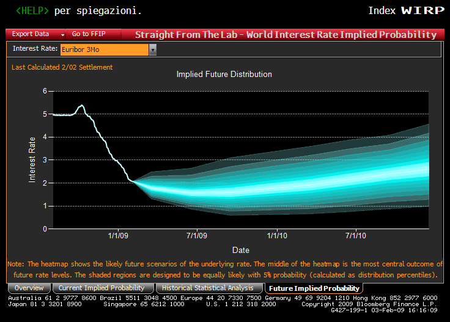The height and width of the screenshot is (322, 450).
Task: Click the 'Implied Future Distribution' chart title
Action: click(224, 75)
